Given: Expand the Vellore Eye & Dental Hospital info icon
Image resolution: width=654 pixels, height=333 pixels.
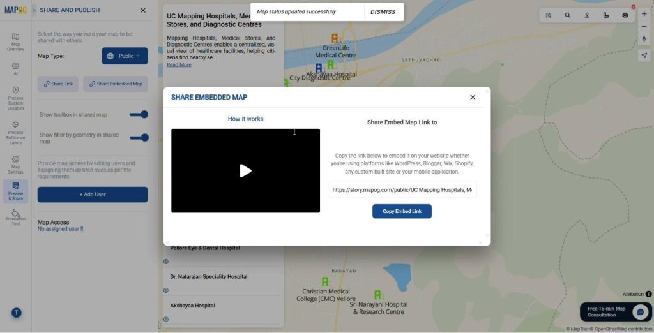Looking at the screenshot, I should pyautogui.click(x=166, y=262).
